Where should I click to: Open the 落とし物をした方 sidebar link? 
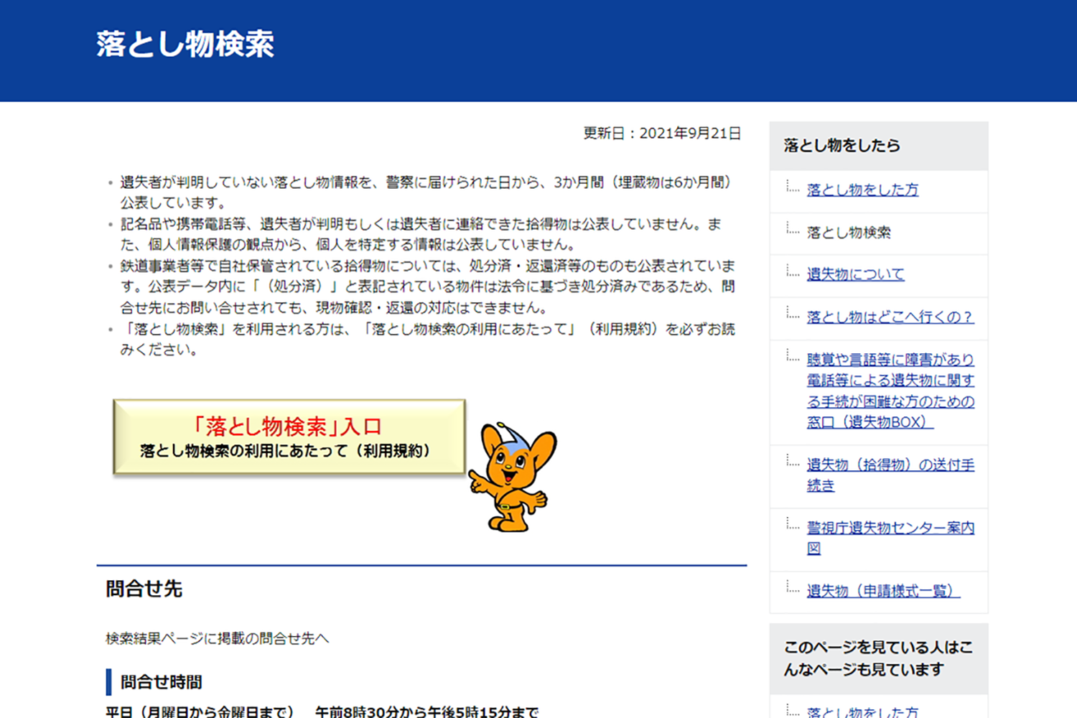(862, 190)
